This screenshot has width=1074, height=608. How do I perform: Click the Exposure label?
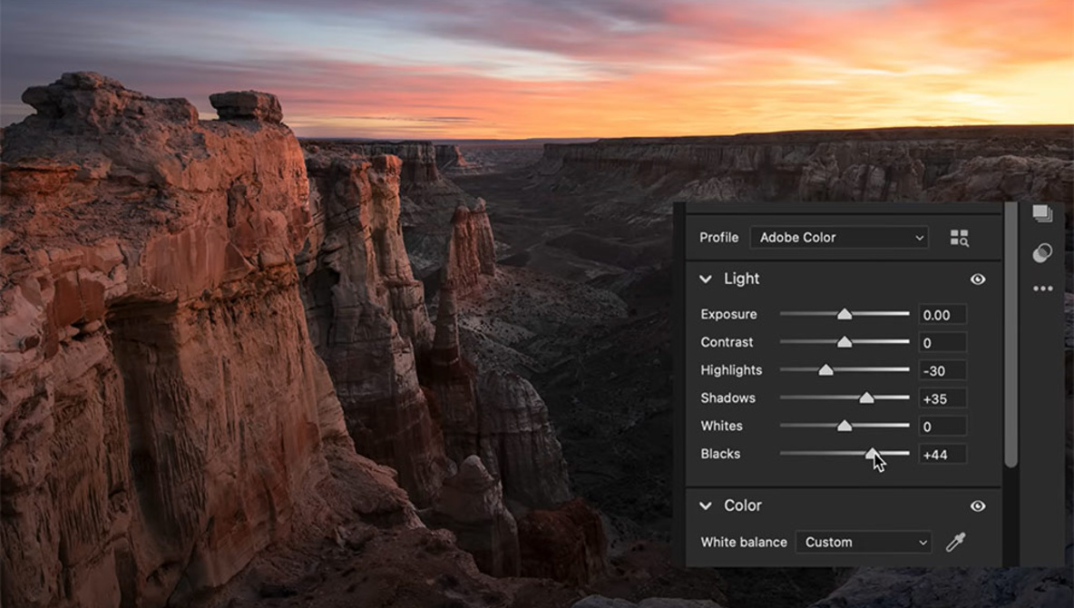[728, 314]
